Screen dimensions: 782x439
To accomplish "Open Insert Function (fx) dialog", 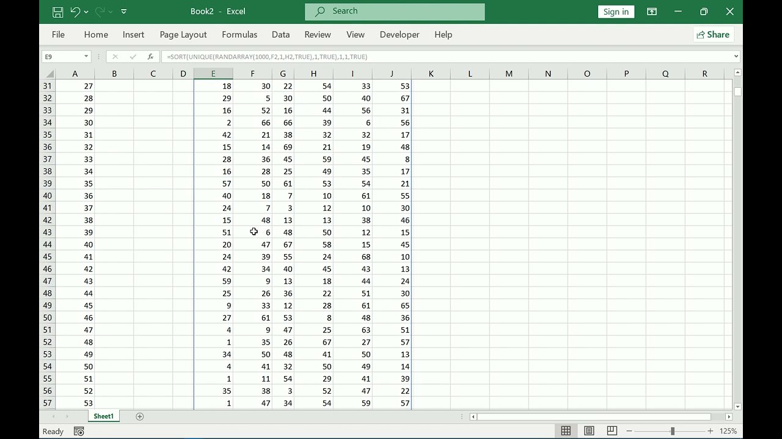I will click(150, 57).
